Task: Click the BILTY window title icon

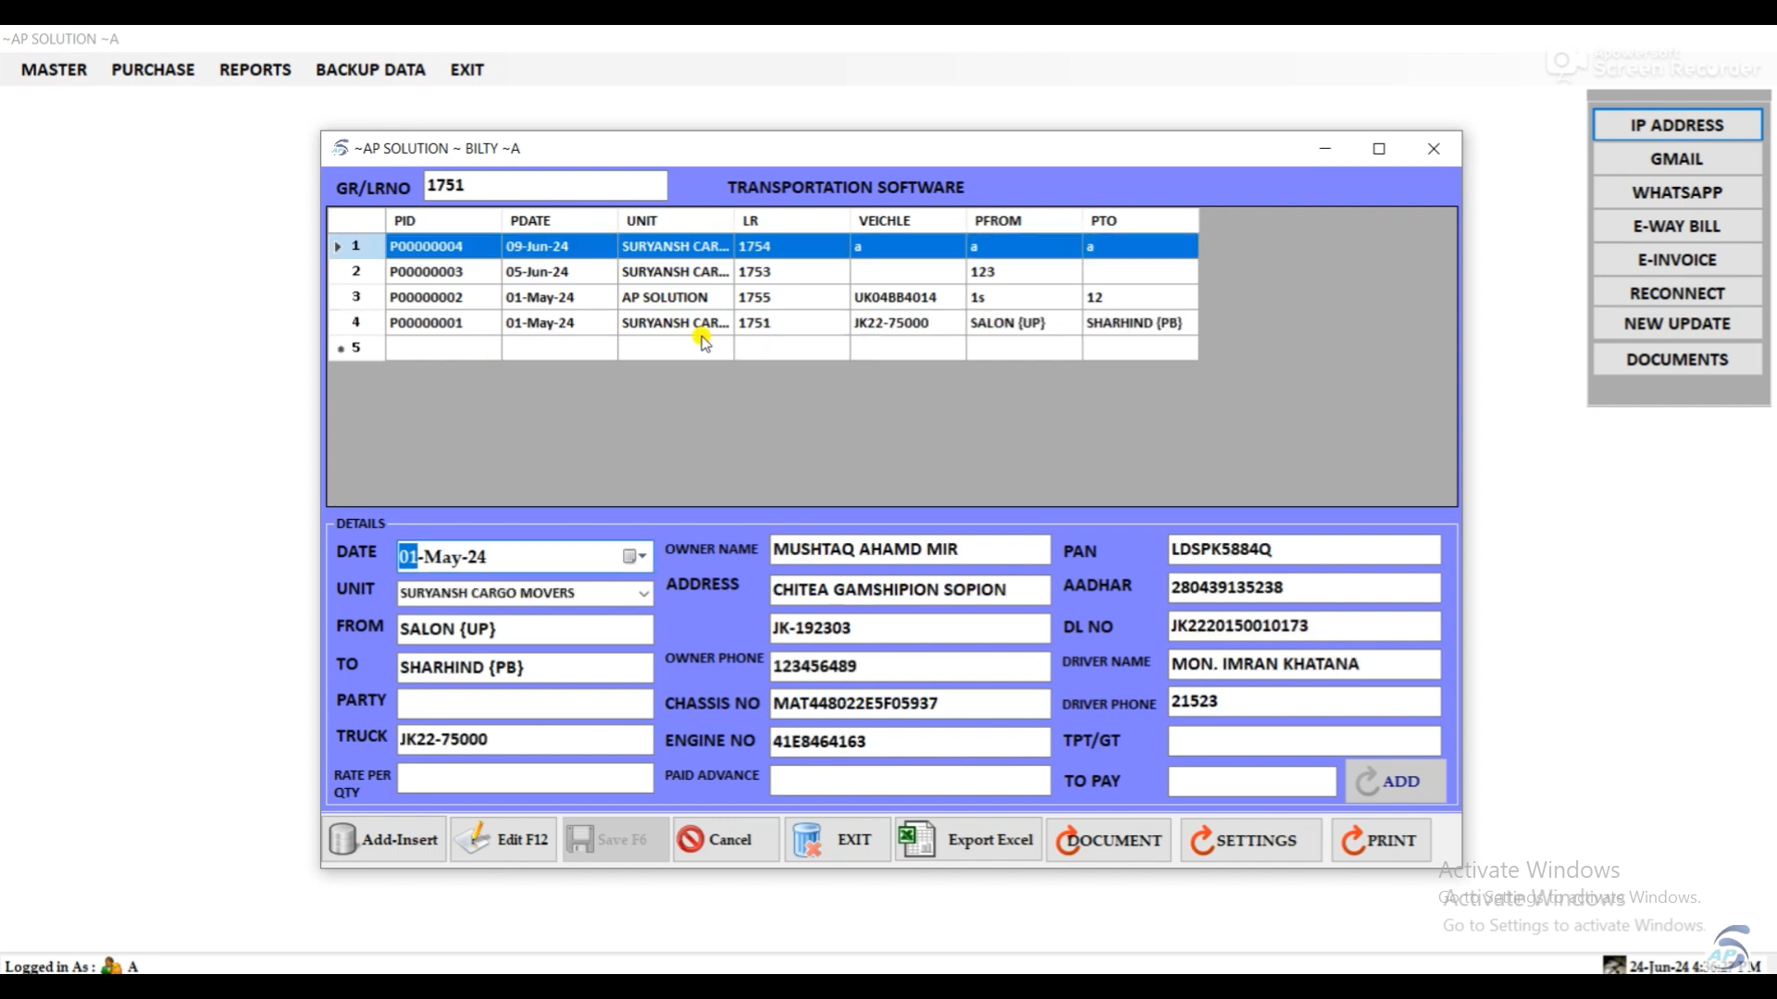Action: [341, 148]
